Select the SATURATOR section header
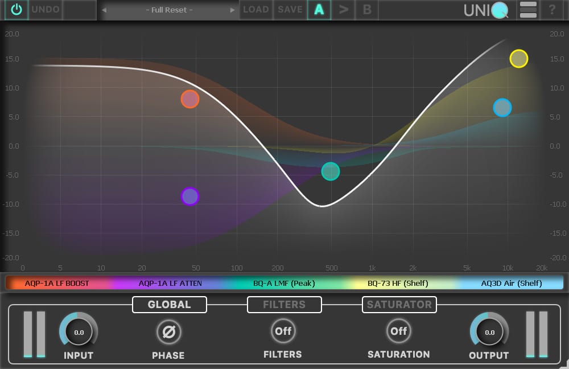This screenshot has height=369, width=569. tap(399, 304)
